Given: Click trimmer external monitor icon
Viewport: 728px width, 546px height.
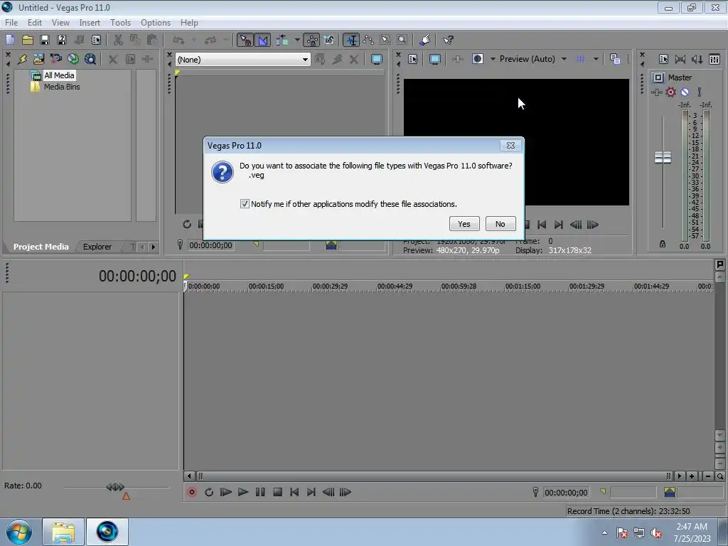Looking at the screenshot, I should tap(377, 60).
